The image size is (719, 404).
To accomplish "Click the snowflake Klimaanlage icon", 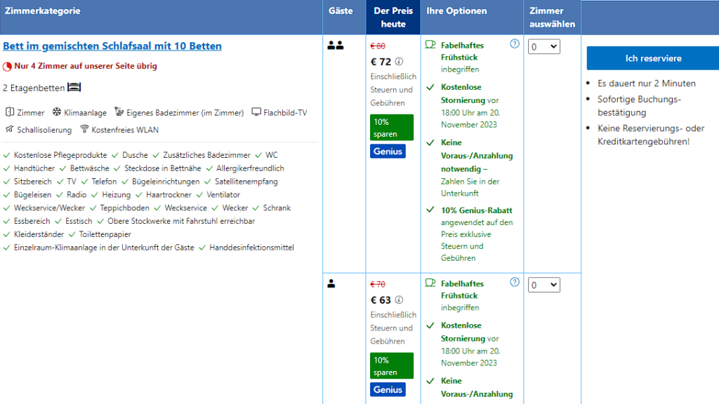I will tap(57, 112).
